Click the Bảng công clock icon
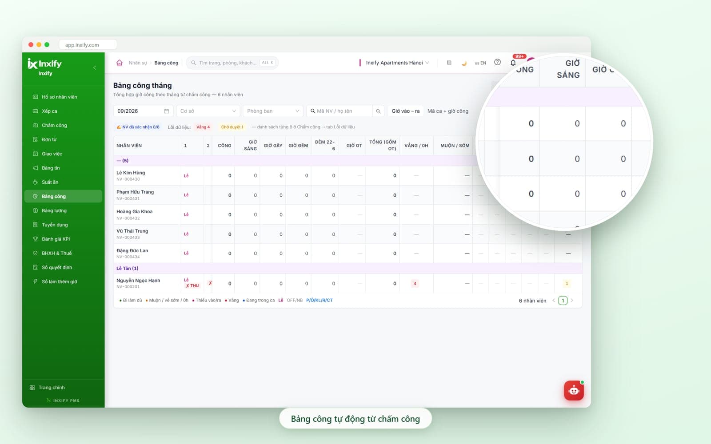 click(x=35, y=196)
